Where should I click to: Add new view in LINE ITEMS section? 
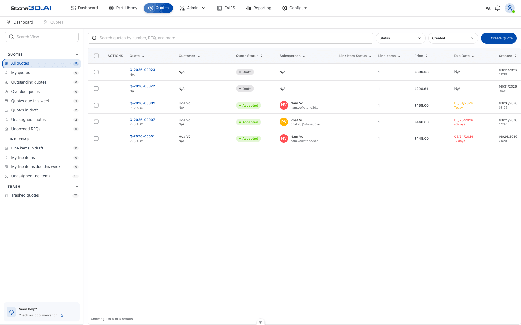click(x=77, y=139)
